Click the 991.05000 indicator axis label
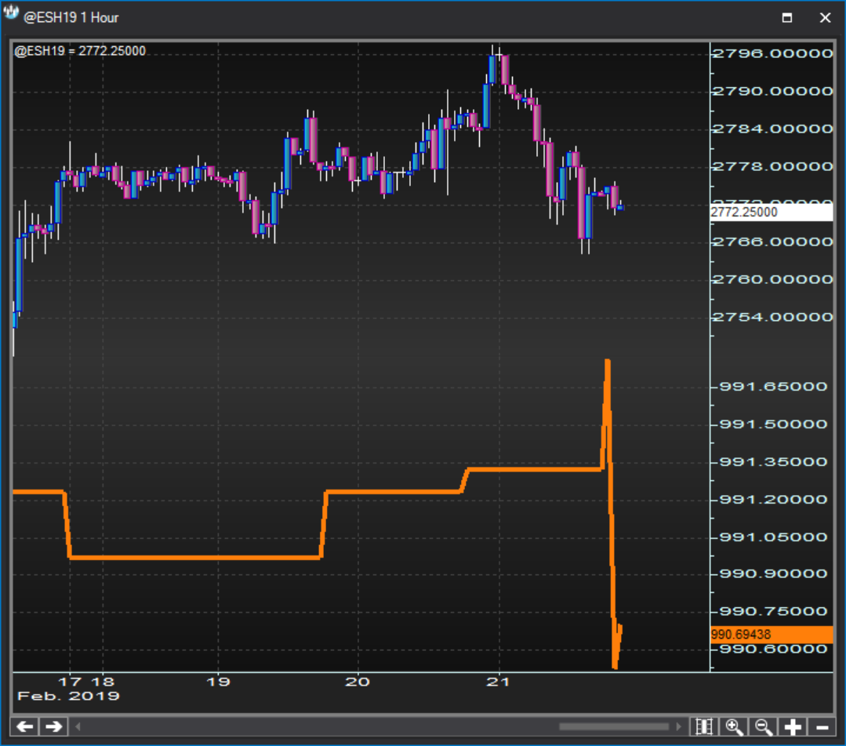Screen dimensions: 846x746 (773, 537)
